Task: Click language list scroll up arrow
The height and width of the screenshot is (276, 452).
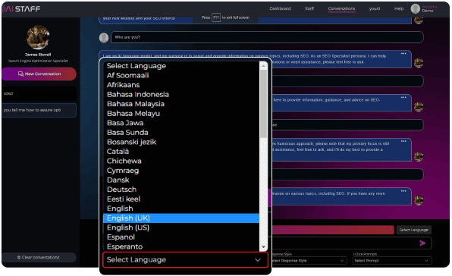Action: (263, 66)
